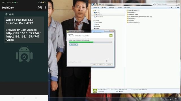Image resolution: width=181 pixels, height=101 pixels.
Task: Select the Done Belajar Online folder
Action: [132, 14]
